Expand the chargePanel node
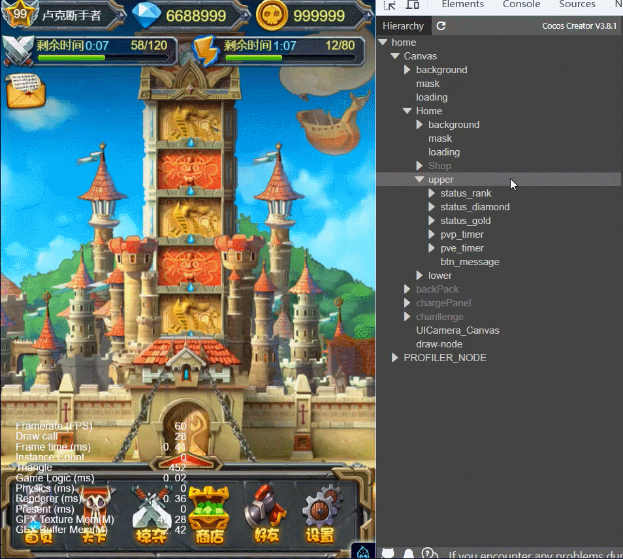The image size is (623, 559). coord(407,303)
